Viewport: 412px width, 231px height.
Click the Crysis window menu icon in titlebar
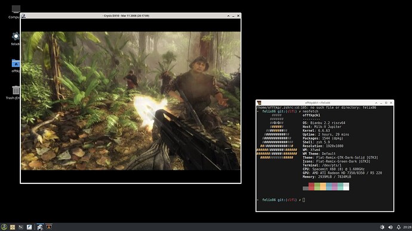(x=23, y=15)
